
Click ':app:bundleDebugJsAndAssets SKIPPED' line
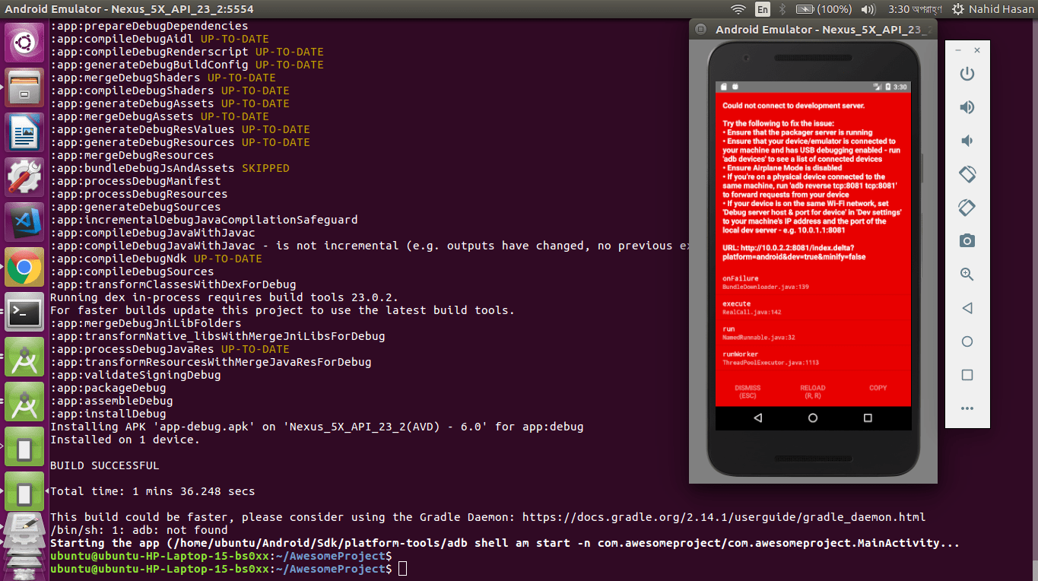tap(170, 168)
